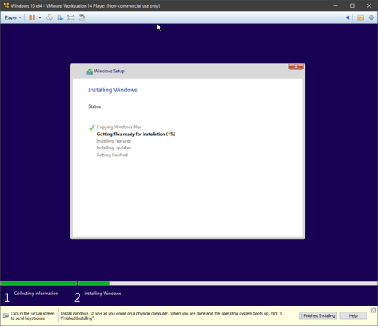The height and width of the screenshot is (326, 378).
Task: Send Ctrl+Alt+Del to the virtual machine
Action: point(49,17)
